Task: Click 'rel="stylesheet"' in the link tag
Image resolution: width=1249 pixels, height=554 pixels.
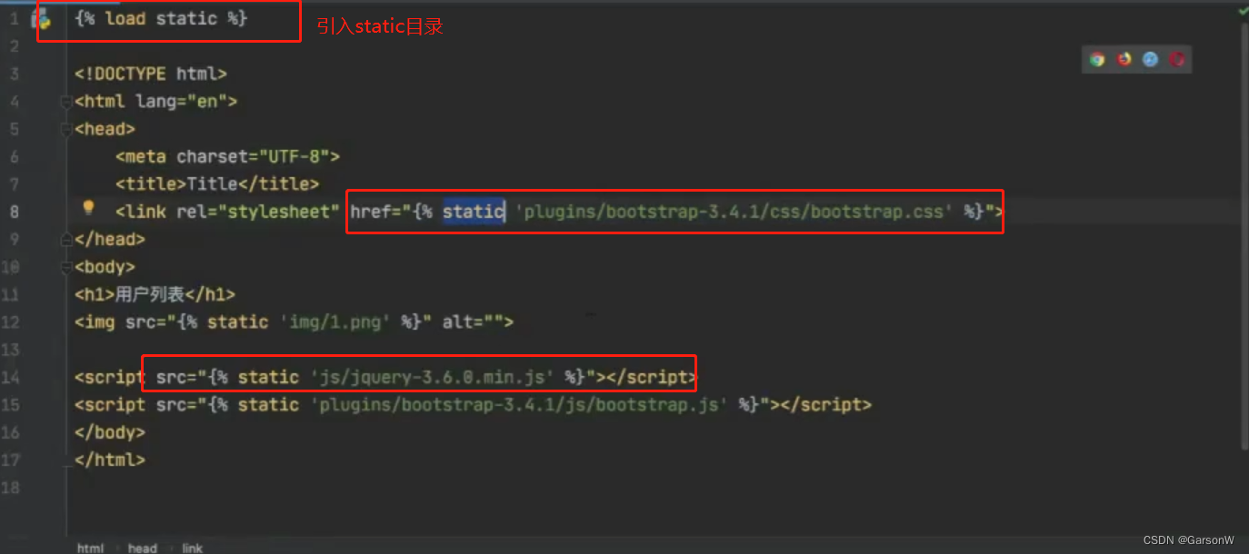Action: pos(258,212)
